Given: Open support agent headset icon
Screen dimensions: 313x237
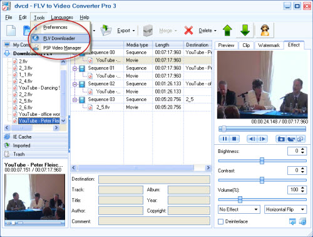Looking at the screenshot, I should [x=265, y=31].
